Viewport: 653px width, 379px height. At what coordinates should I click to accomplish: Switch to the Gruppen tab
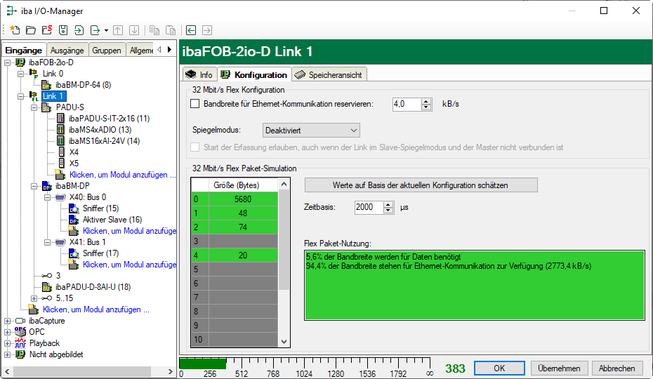click(107, 51)
